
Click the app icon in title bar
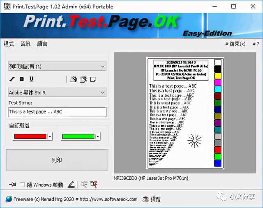[7, 7]
